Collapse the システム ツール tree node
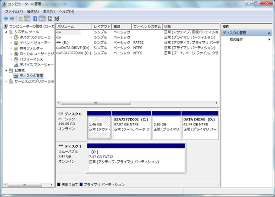Image resolution: width=275 pixels, height=197 pixels. coord(6,32)
